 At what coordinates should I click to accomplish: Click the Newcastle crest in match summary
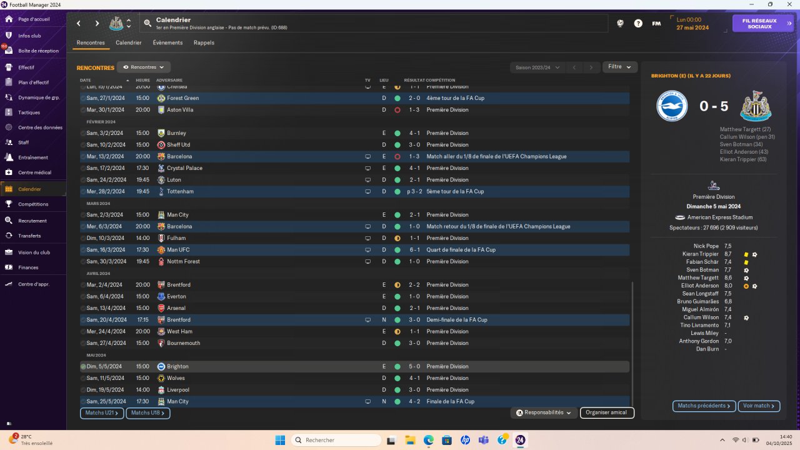[756, 106]
